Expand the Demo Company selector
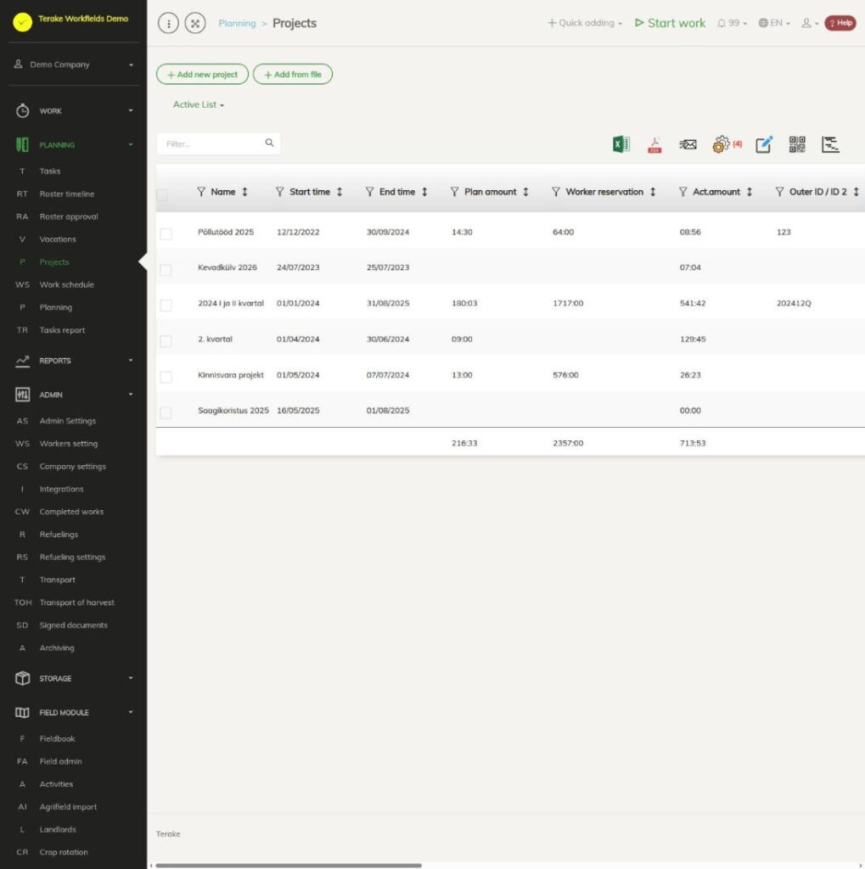This screenshot has width=865, height=869. click(x=74, y=64)
